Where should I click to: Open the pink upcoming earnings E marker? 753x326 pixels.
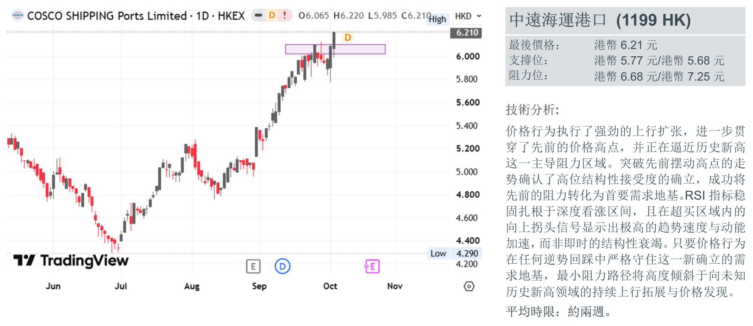point(372,266)
